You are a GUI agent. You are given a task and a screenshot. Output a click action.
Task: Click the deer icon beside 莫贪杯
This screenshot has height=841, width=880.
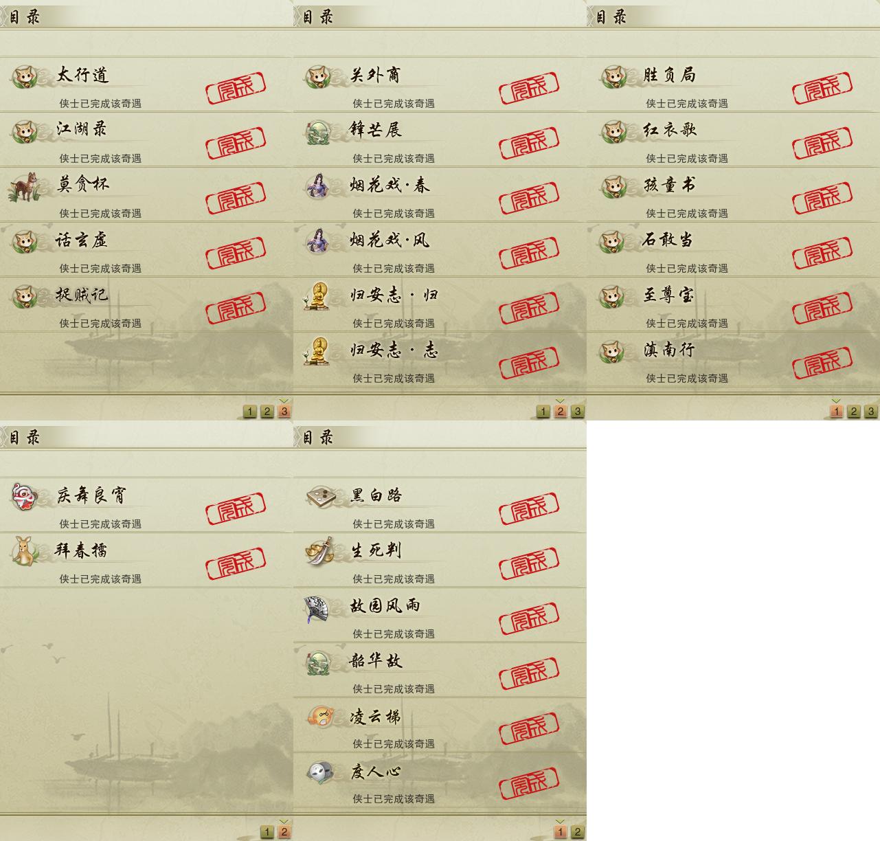coord(24,187)
